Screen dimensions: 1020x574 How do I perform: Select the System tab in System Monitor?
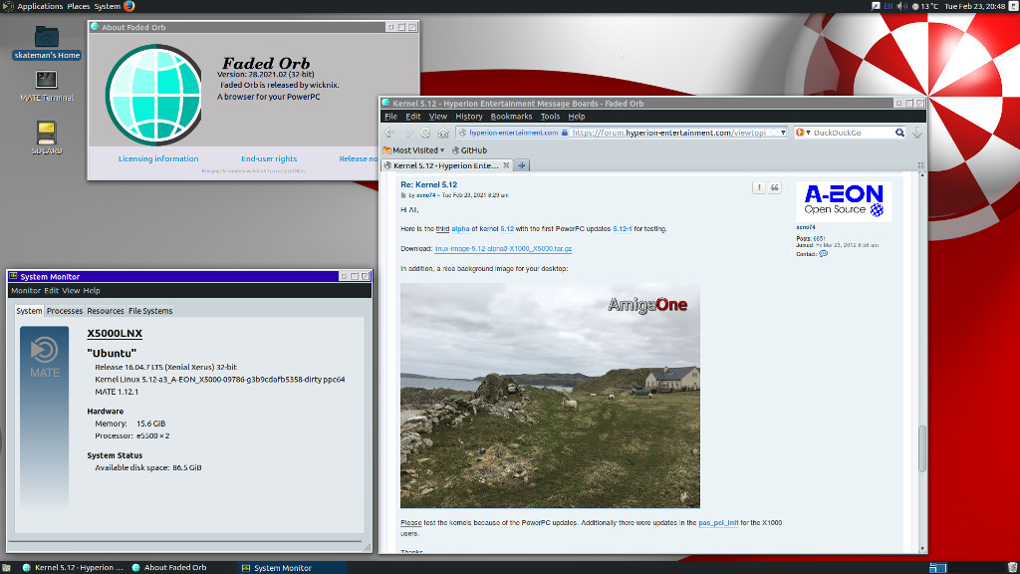[x=29, y=311]
